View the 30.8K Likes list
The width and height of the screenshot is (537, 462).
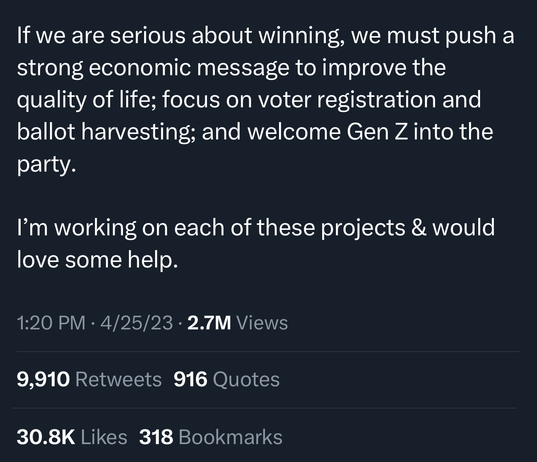point(72,437)
